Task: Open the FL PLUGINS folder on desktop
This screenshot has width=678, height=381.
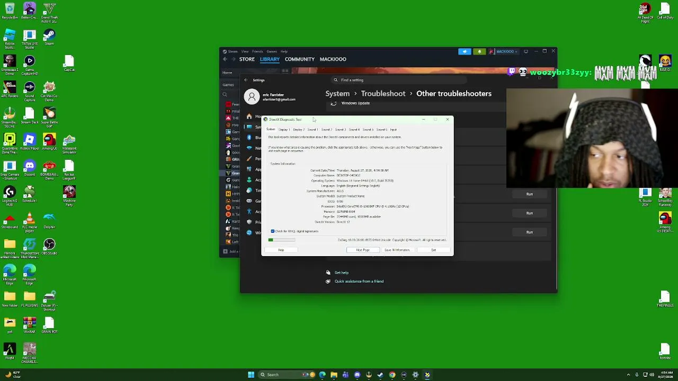Action: point(30,299)
